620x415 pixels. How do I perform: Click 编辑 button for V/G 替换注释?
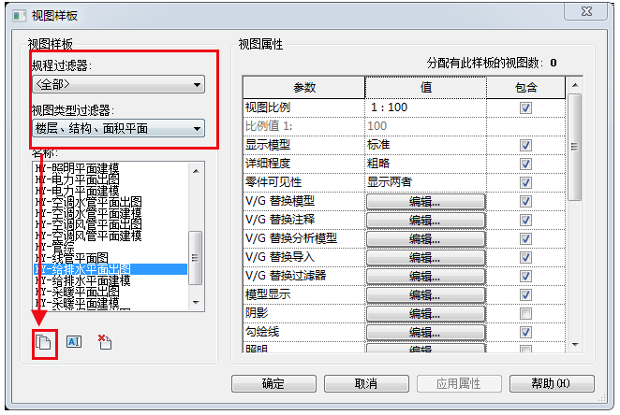pyautogui.click(x=425, y=221)
